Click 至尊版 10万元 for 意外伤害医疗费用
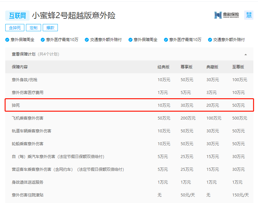Screen dimensions: 258x203 [238, 93]
